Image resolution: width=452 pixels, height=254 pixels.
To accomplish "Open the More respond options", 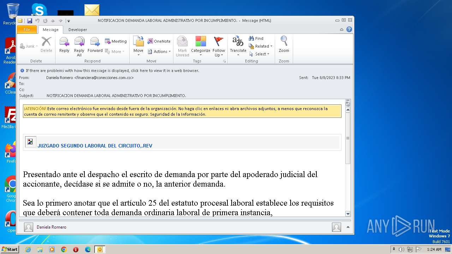I will pyautogui.click(x=115, y=52).
